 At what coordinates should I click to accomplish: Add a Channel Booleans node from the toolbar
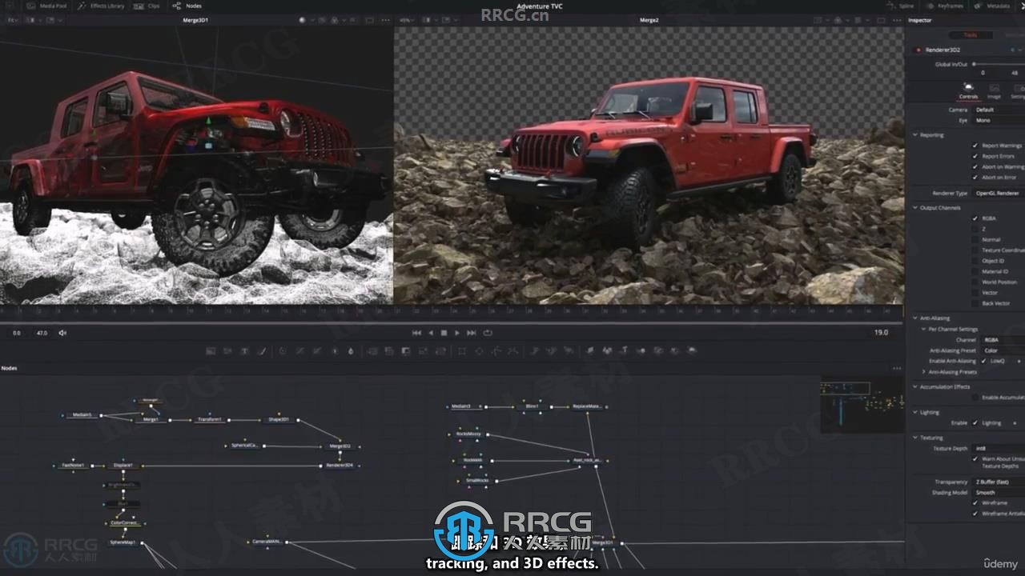point(389,350)
